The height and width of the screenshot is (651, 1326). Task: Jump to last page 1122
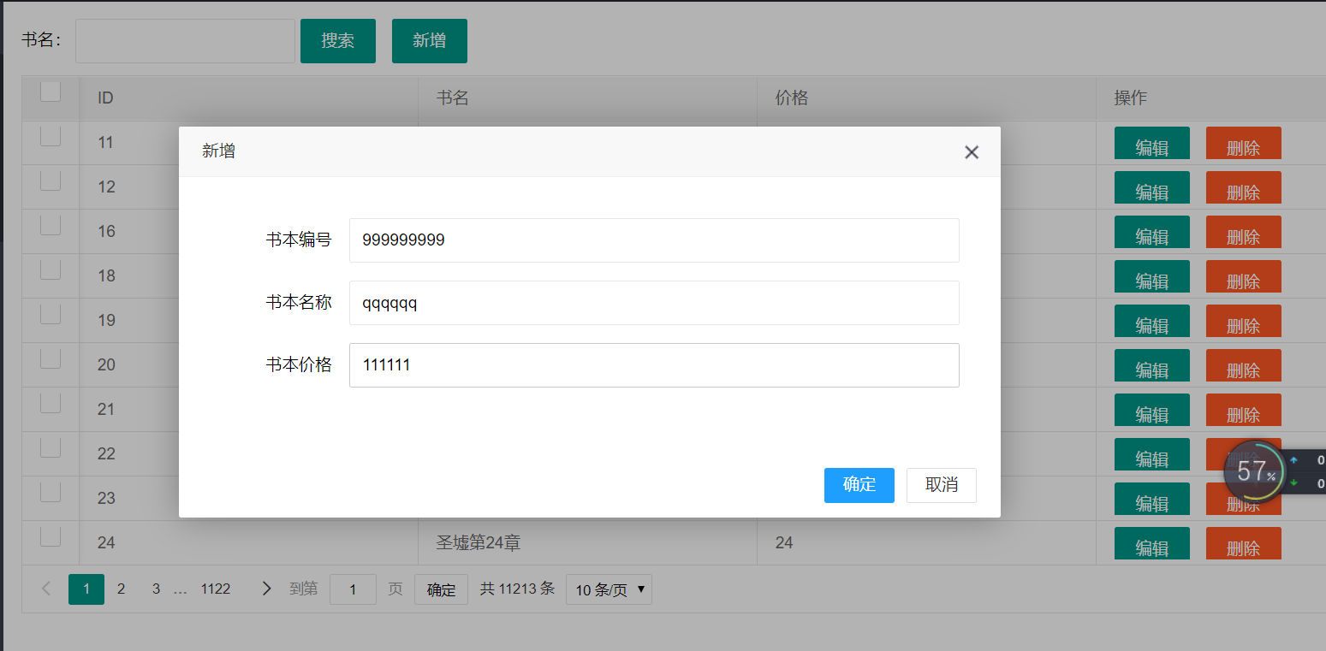click(216, 589)
